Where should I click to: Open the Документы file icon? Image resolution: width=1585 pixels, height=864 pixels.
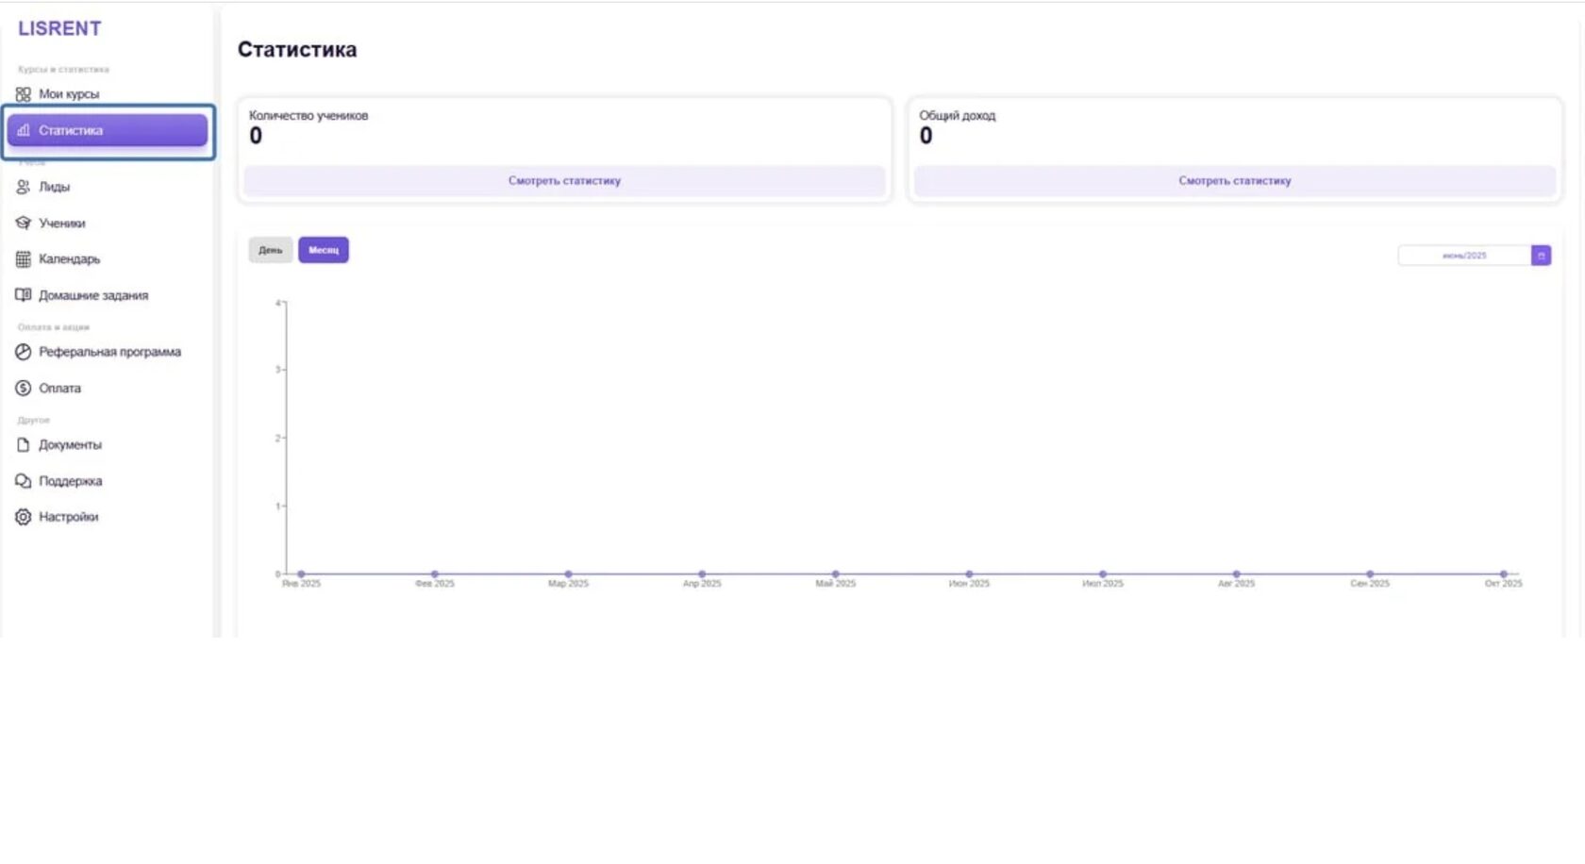23,445
